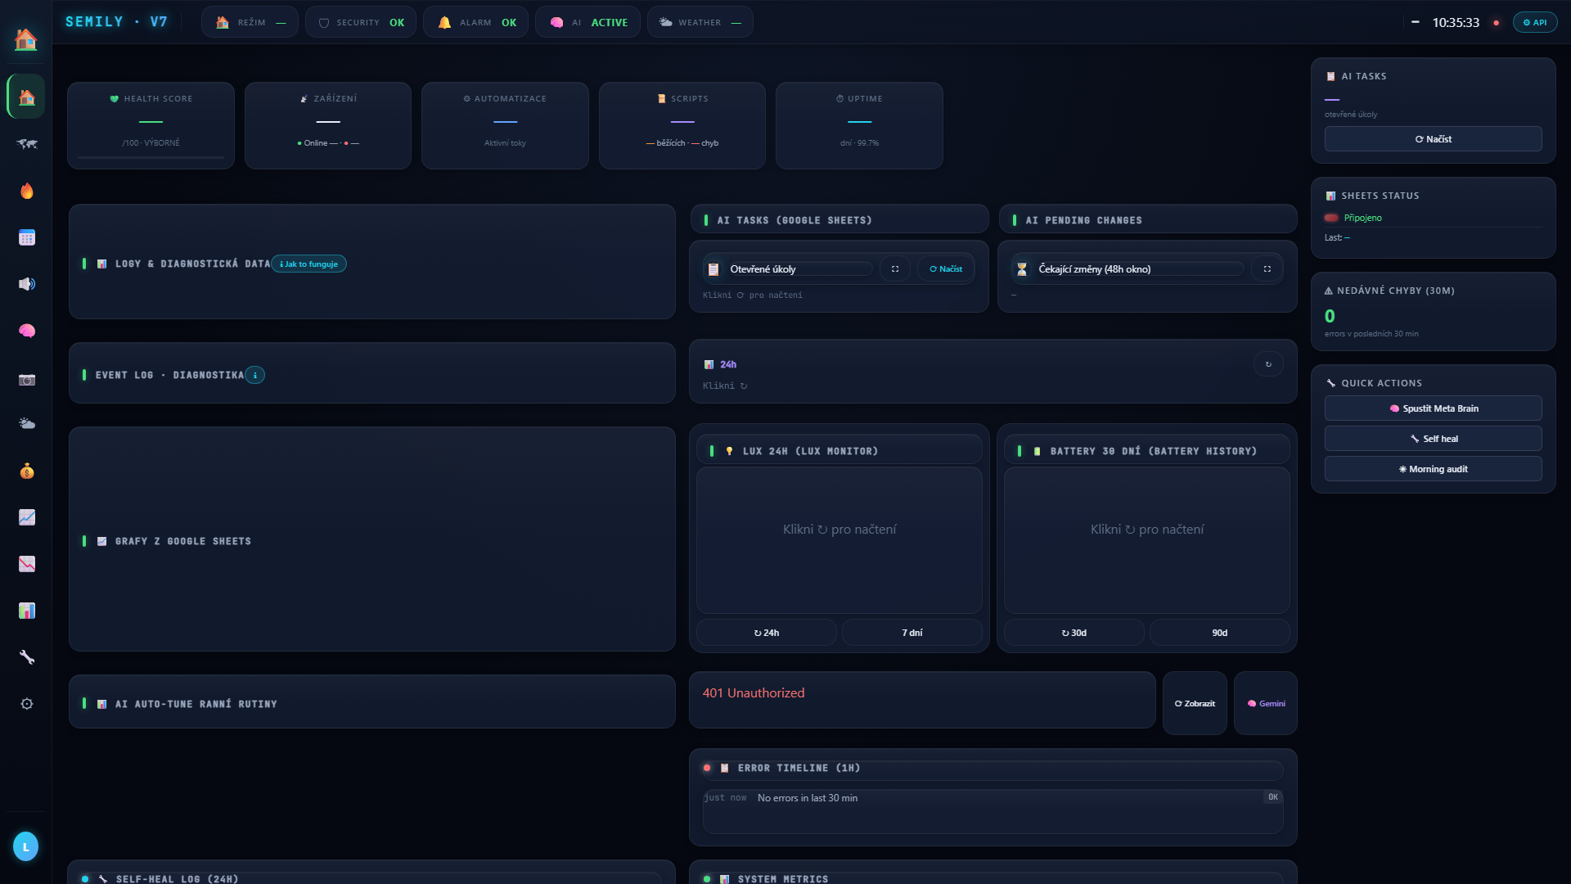Click the 'Self-Heal Log (24H)' header
This screenshot has height=884, width=1571.
pyautogui.click(x=372, y=878)
